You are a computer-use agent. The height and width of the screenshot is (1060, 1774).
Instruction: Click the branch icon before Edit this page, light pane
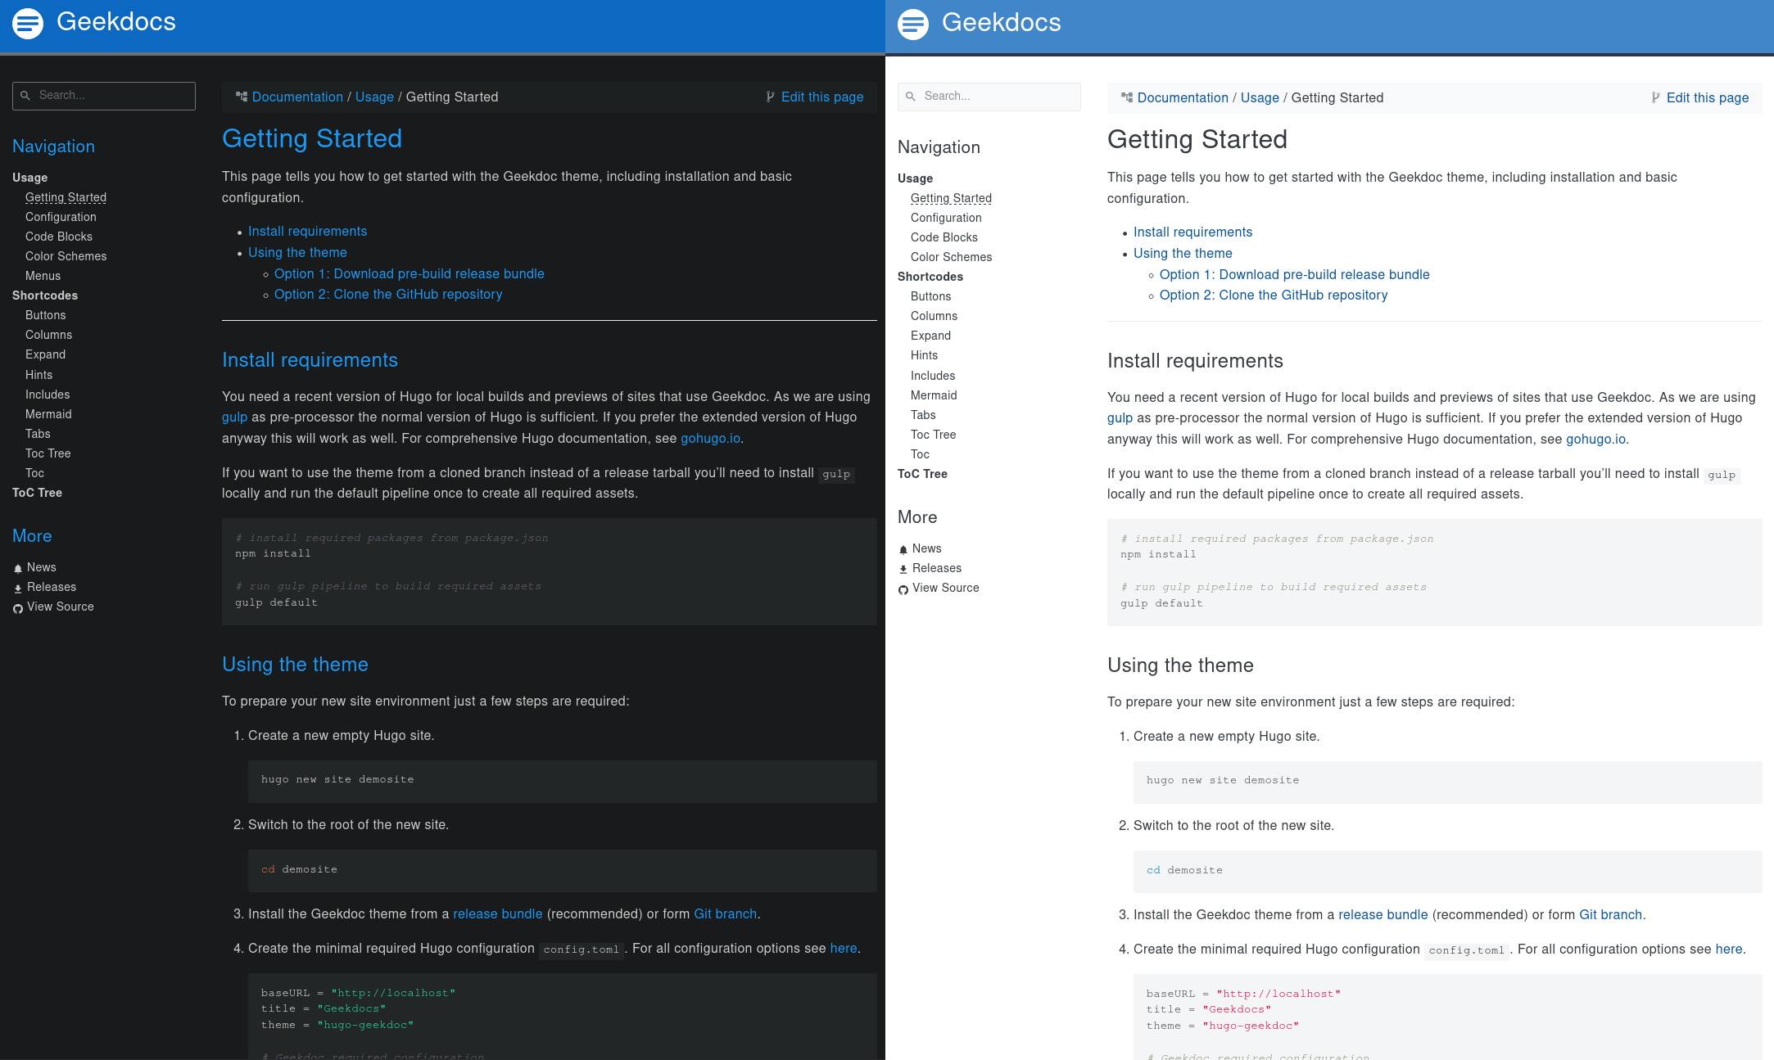click(1655, 98)
